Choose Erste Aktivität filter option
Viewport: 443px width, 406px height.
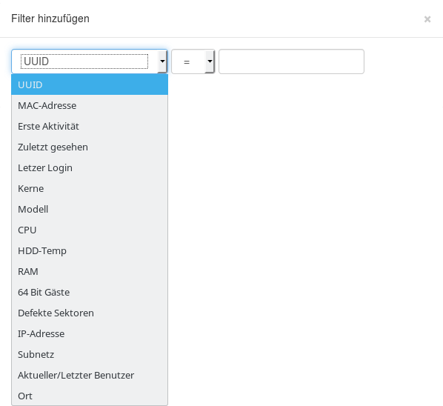click(x=90, y=126)
